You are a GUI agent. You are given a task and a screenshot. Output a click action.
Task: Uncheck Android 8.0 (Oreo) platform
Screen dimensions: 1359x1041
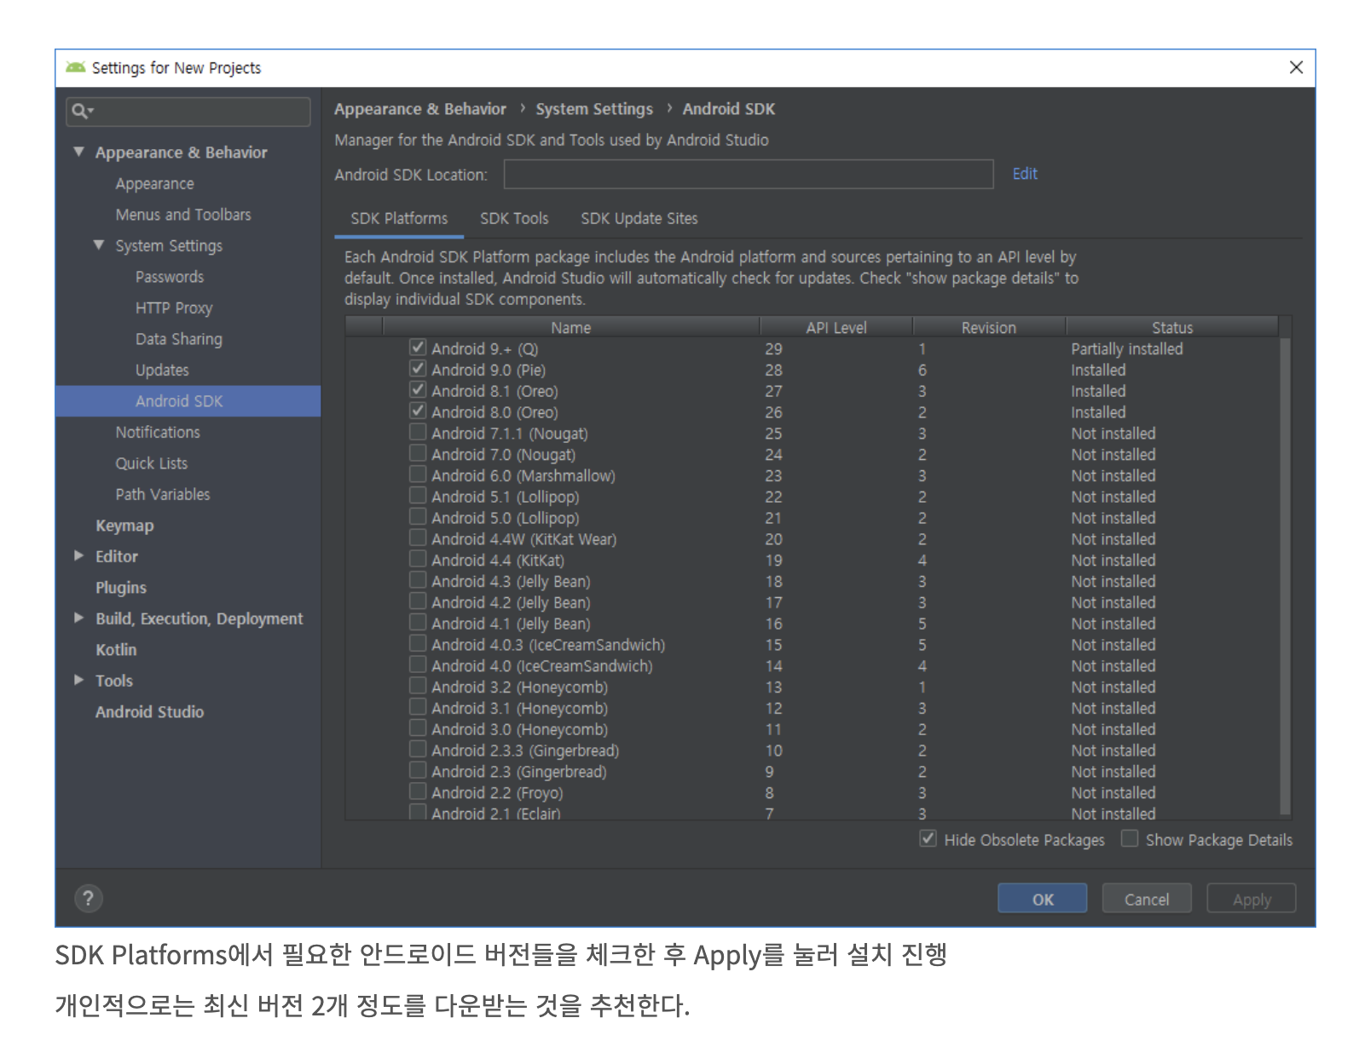coord(418,411)
